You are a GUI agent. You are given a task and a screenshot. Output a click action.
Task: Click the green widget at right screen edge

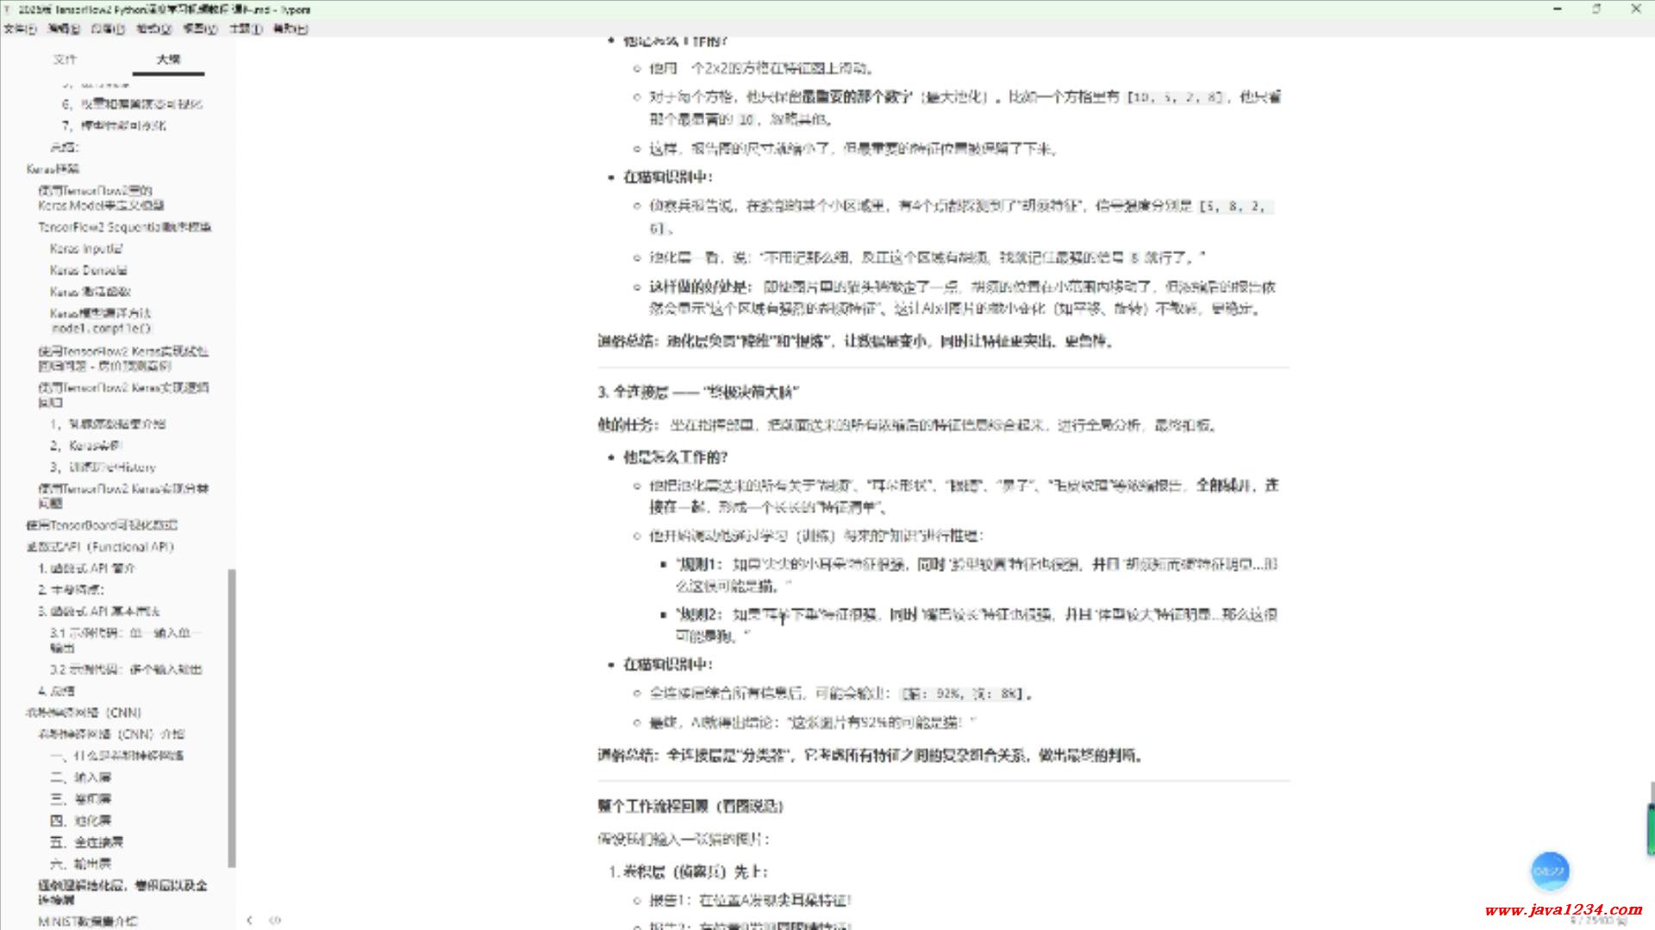pyautogui.click(x=1650, y=828)
